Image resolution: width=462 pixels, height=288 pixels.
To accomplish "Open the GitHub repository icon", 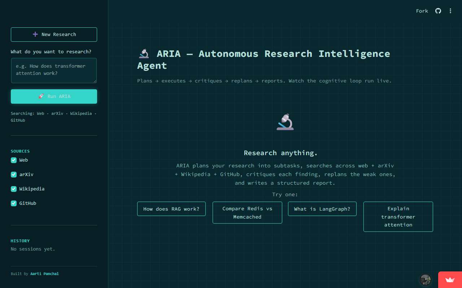I will pyautogui.click(x=438, y=11).
